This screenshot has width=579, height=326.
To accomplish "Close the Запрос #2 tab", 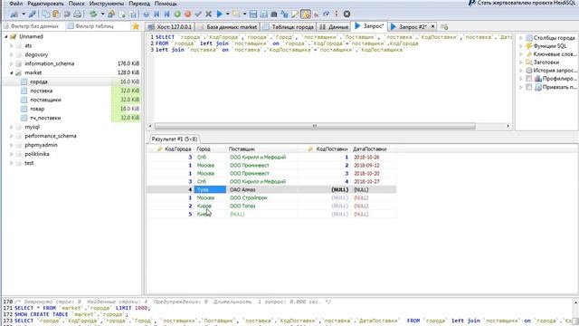I will [432, 26].
